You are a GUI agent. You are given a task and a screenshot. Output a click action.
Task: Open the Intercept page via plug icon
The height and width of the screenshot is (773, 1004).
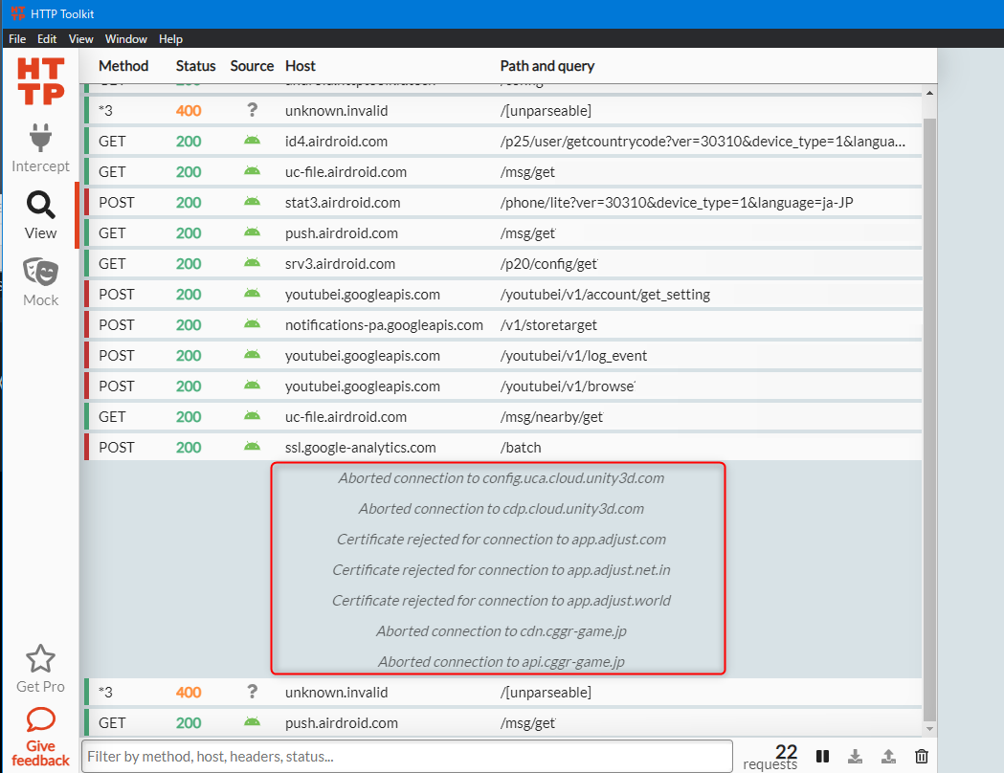(x=39, y=138)
